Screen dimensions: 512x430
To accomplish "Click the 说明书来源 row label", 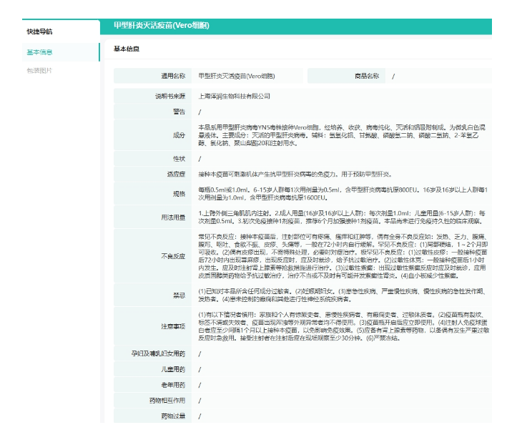I will [170, 96].
